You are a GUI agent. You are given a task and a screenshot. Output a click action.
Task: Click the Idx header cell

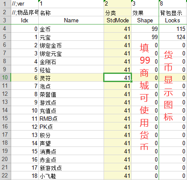point(25,20)
